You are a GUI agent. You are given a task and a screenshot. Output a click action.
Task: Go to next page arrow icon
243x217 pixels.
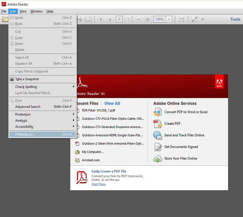click(110, 19)
